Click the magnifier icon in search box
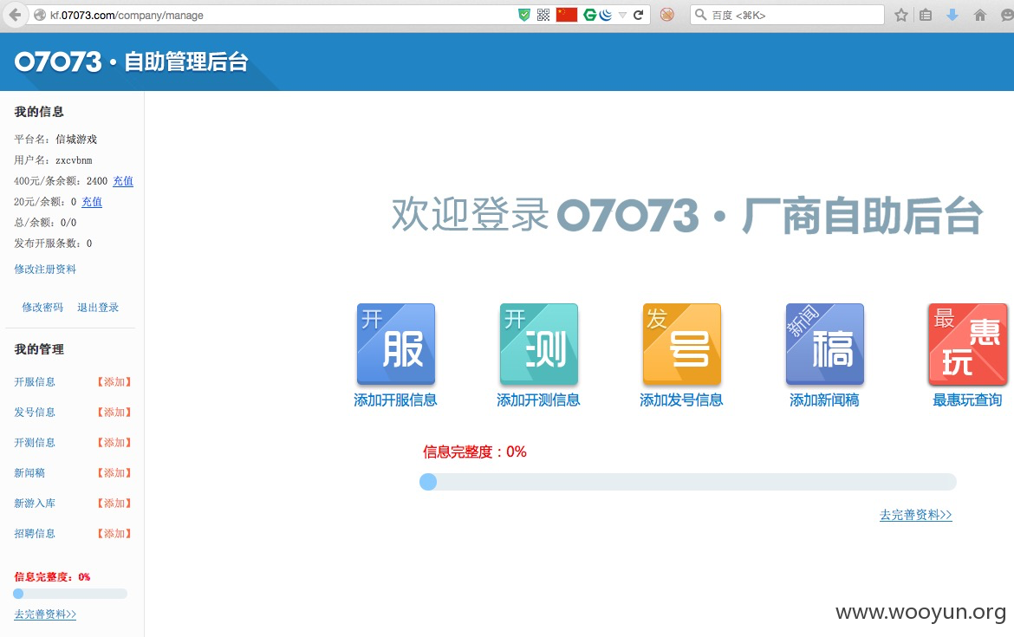The height and width of the screenshot is (637, 1014). point(700,14)
